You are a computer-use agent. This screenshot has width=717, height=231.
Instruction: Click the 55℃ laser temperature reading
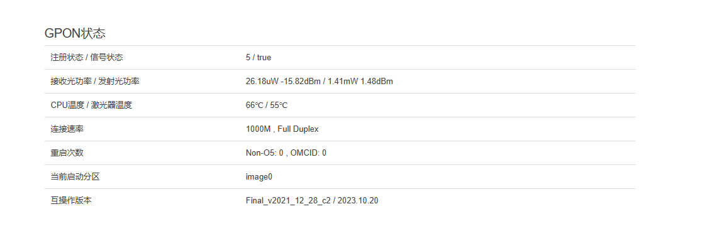279,105
